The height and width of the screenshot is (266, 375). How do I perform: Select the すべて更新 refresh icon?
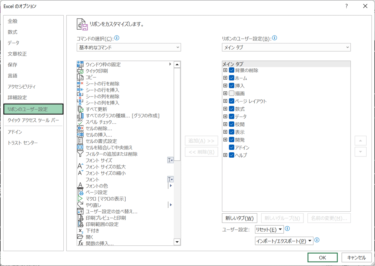(80, 109)
